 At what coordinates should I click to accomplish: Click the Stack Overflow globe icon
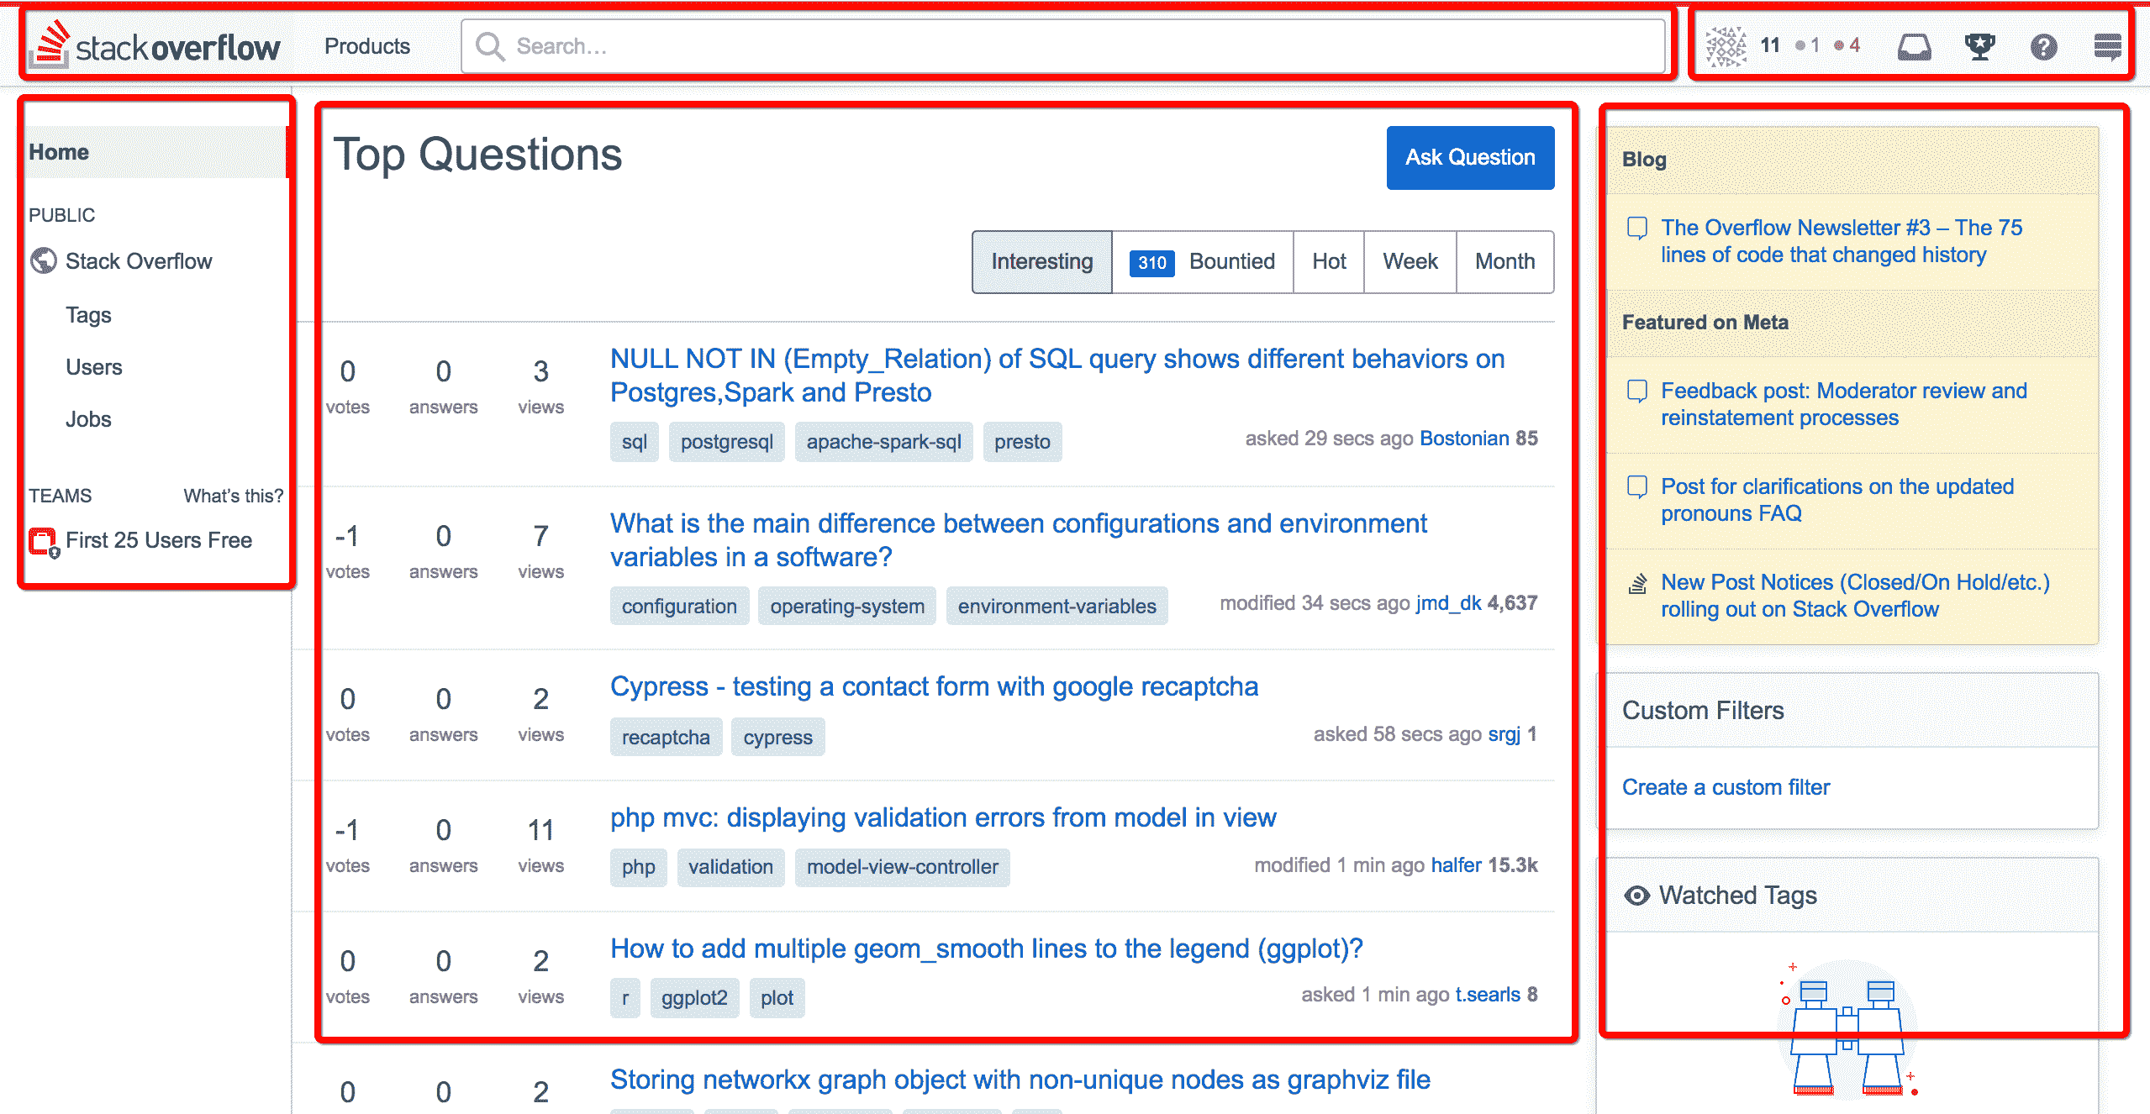(44, 261)
